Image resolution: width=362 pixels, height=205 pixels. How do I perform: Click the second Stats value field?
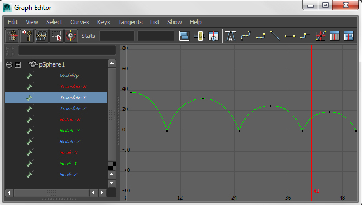tap(156, 36)
